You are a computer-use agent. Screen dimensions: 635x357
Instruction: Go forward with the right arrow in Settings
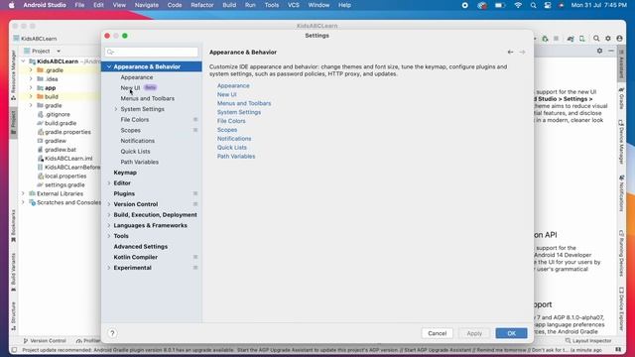(522, 53)
